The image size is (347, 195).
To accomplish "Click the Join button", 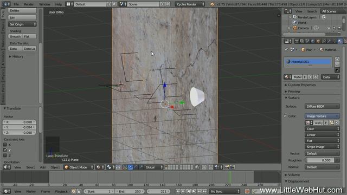I will click(x=22, y=17).
